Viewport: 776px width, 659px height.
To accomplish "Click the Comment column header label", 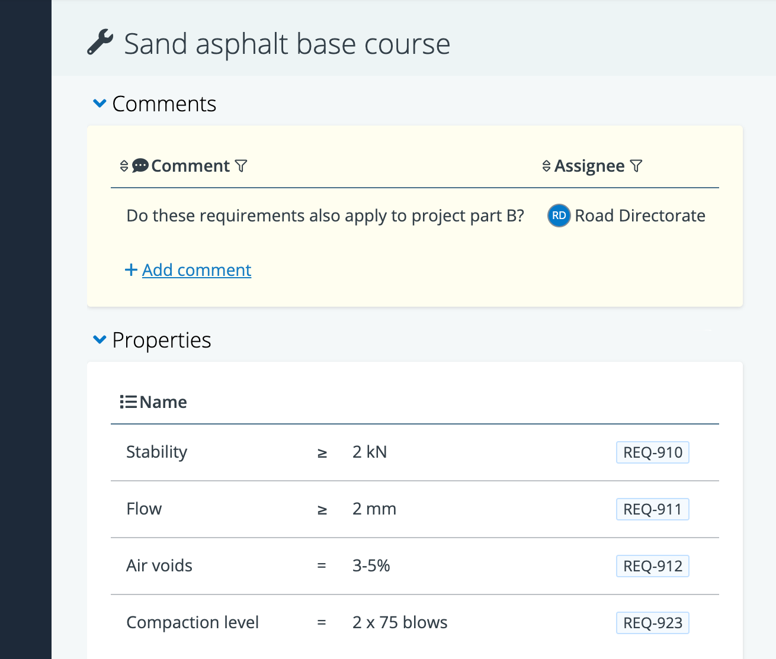I will click(190, 166).
